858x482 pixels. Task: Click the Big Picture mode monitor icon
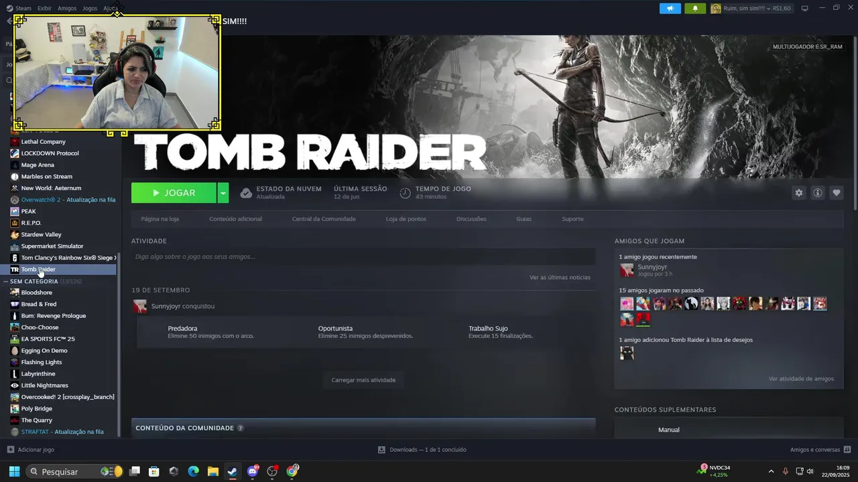(x=805, y=8)
